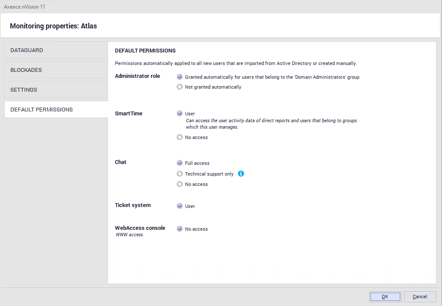Switch to the BLOCKADES tab
Screen dimensions: 442x306
pos(56,70)
